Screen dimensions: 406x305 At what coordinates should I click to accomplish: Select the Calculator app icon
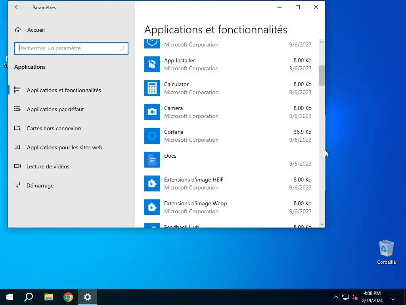click(x=152, y=88)
